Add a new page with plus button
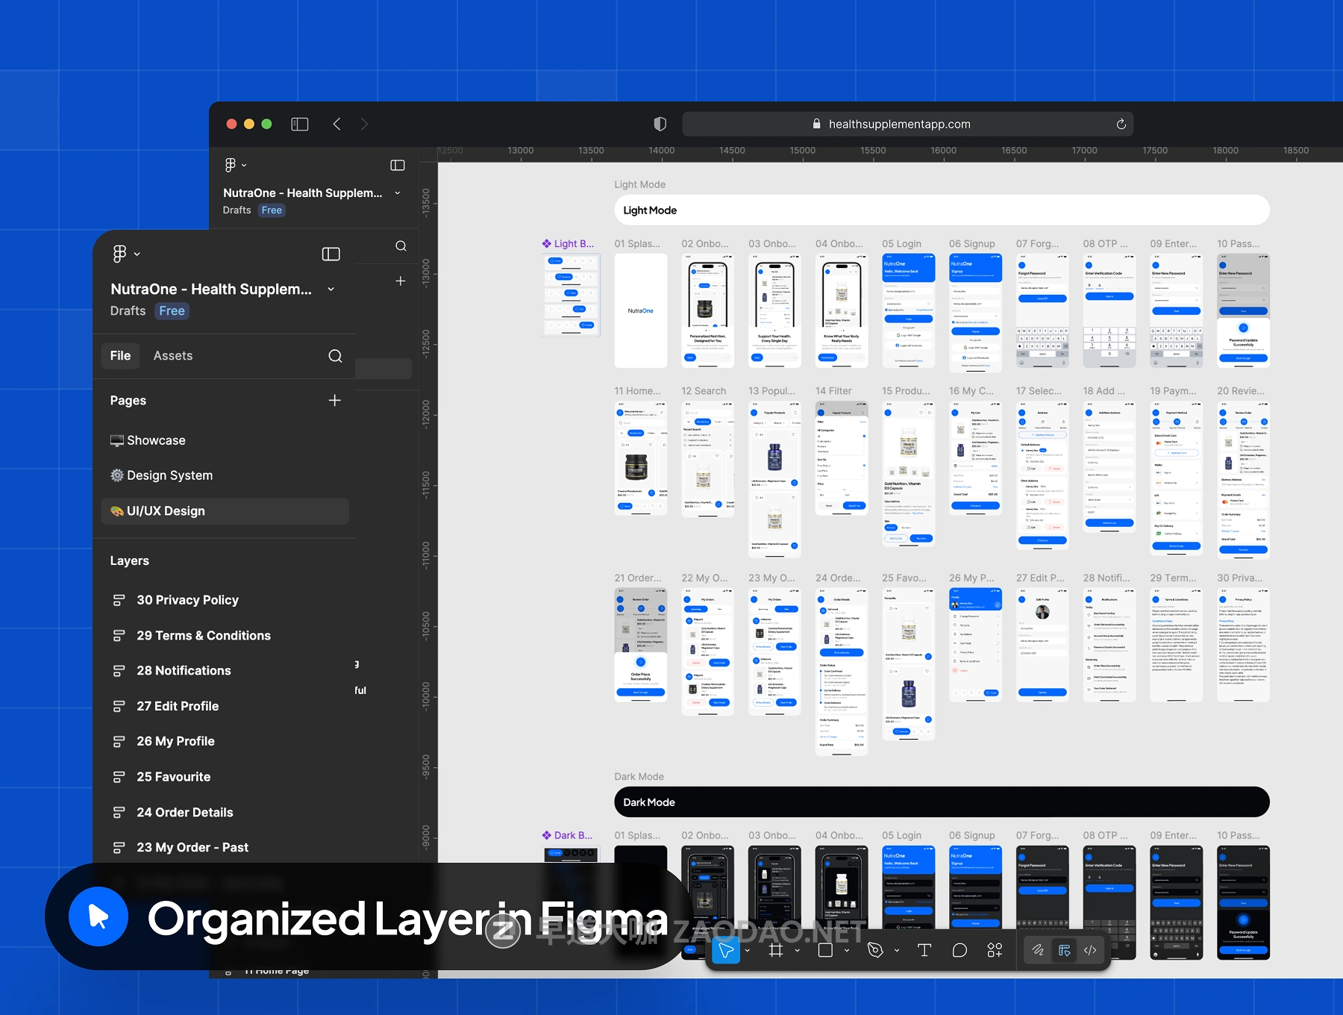 (x=334, y=401)
